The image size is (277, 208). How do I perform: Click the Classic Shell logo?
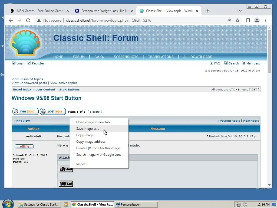(x=26, y=43)
